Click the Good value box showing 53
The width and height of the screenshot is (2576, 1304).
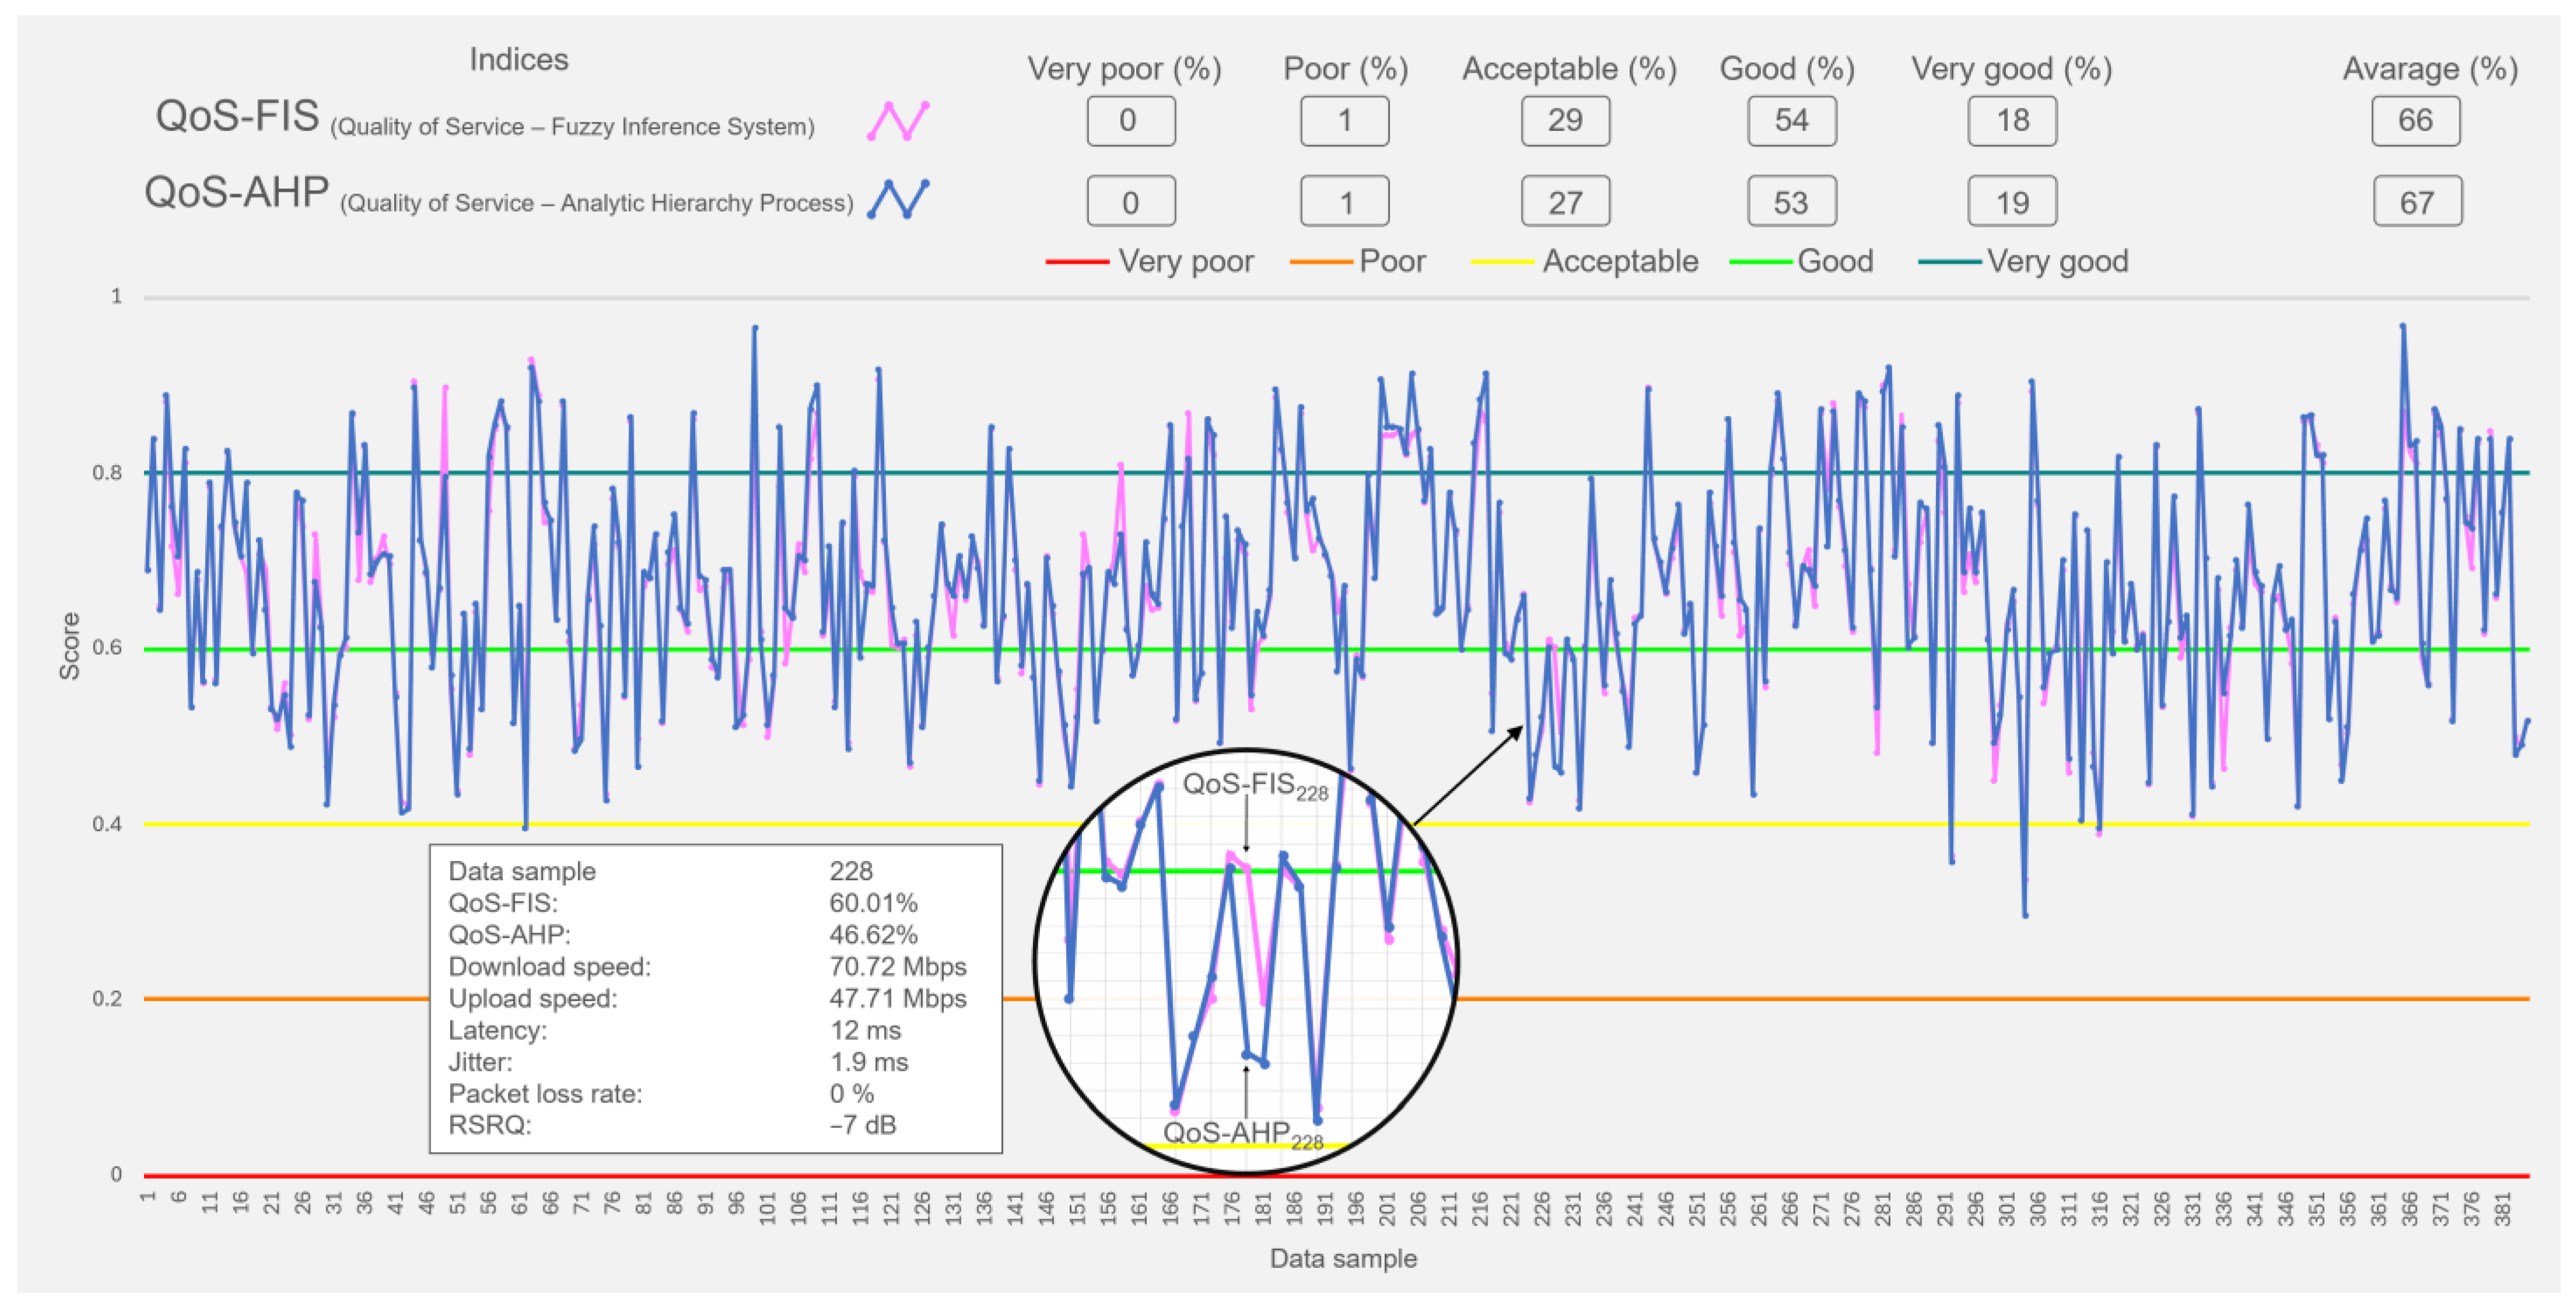1792,202
